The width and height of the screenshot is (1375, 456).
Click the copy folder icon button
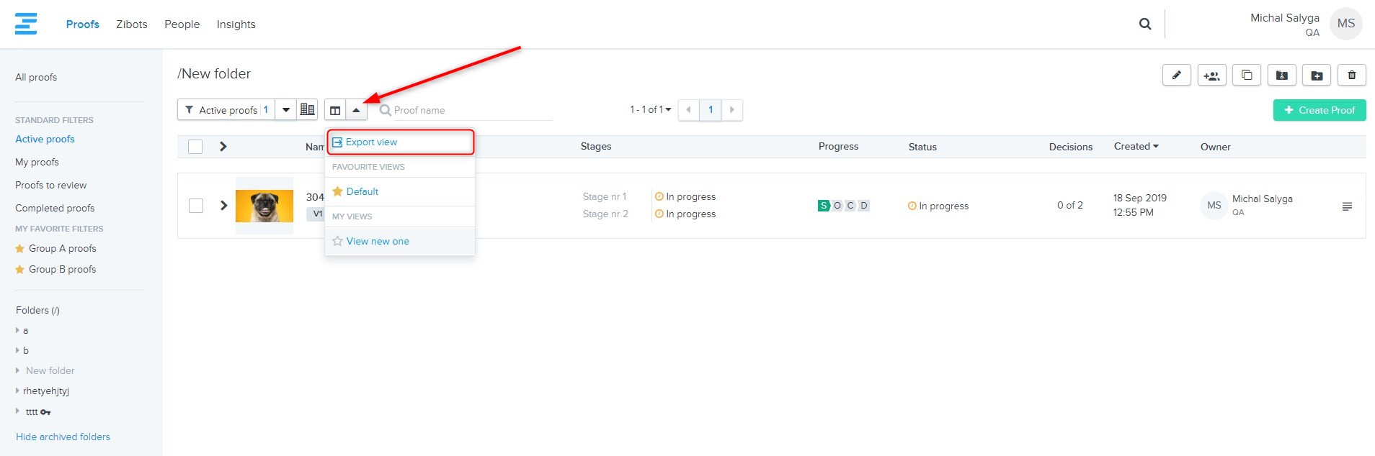coord(1247,76)
